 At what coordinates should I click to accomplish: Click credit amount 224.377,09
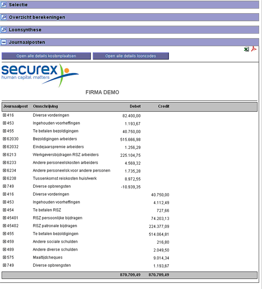coord(159,226)
